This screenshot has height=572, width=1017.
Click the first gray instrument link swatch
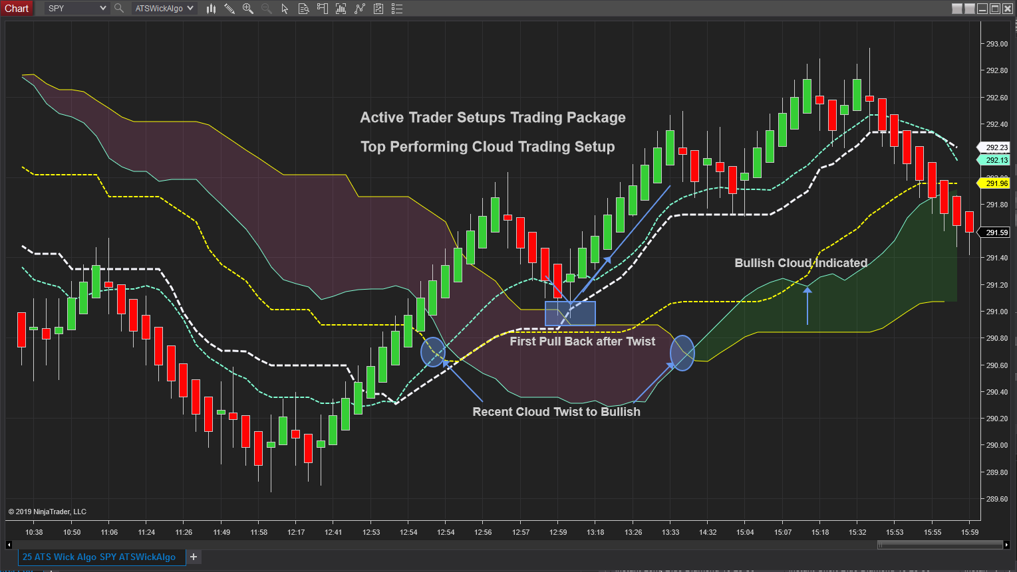pyautogui.click(x=957, y=9)
